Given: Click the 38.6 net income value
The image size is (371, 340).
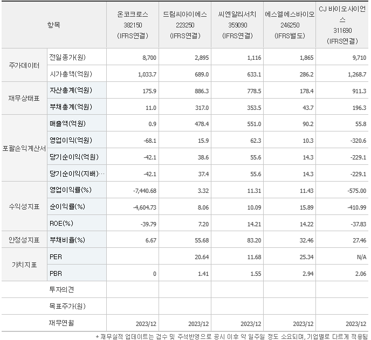Looking at the screenshot, I should click(203, 157).
